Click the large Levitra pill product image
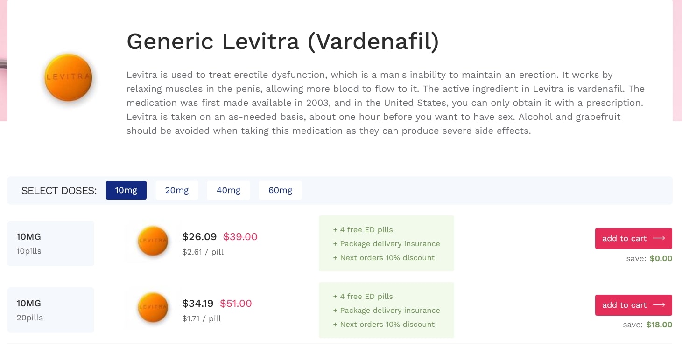 (68, 77)
